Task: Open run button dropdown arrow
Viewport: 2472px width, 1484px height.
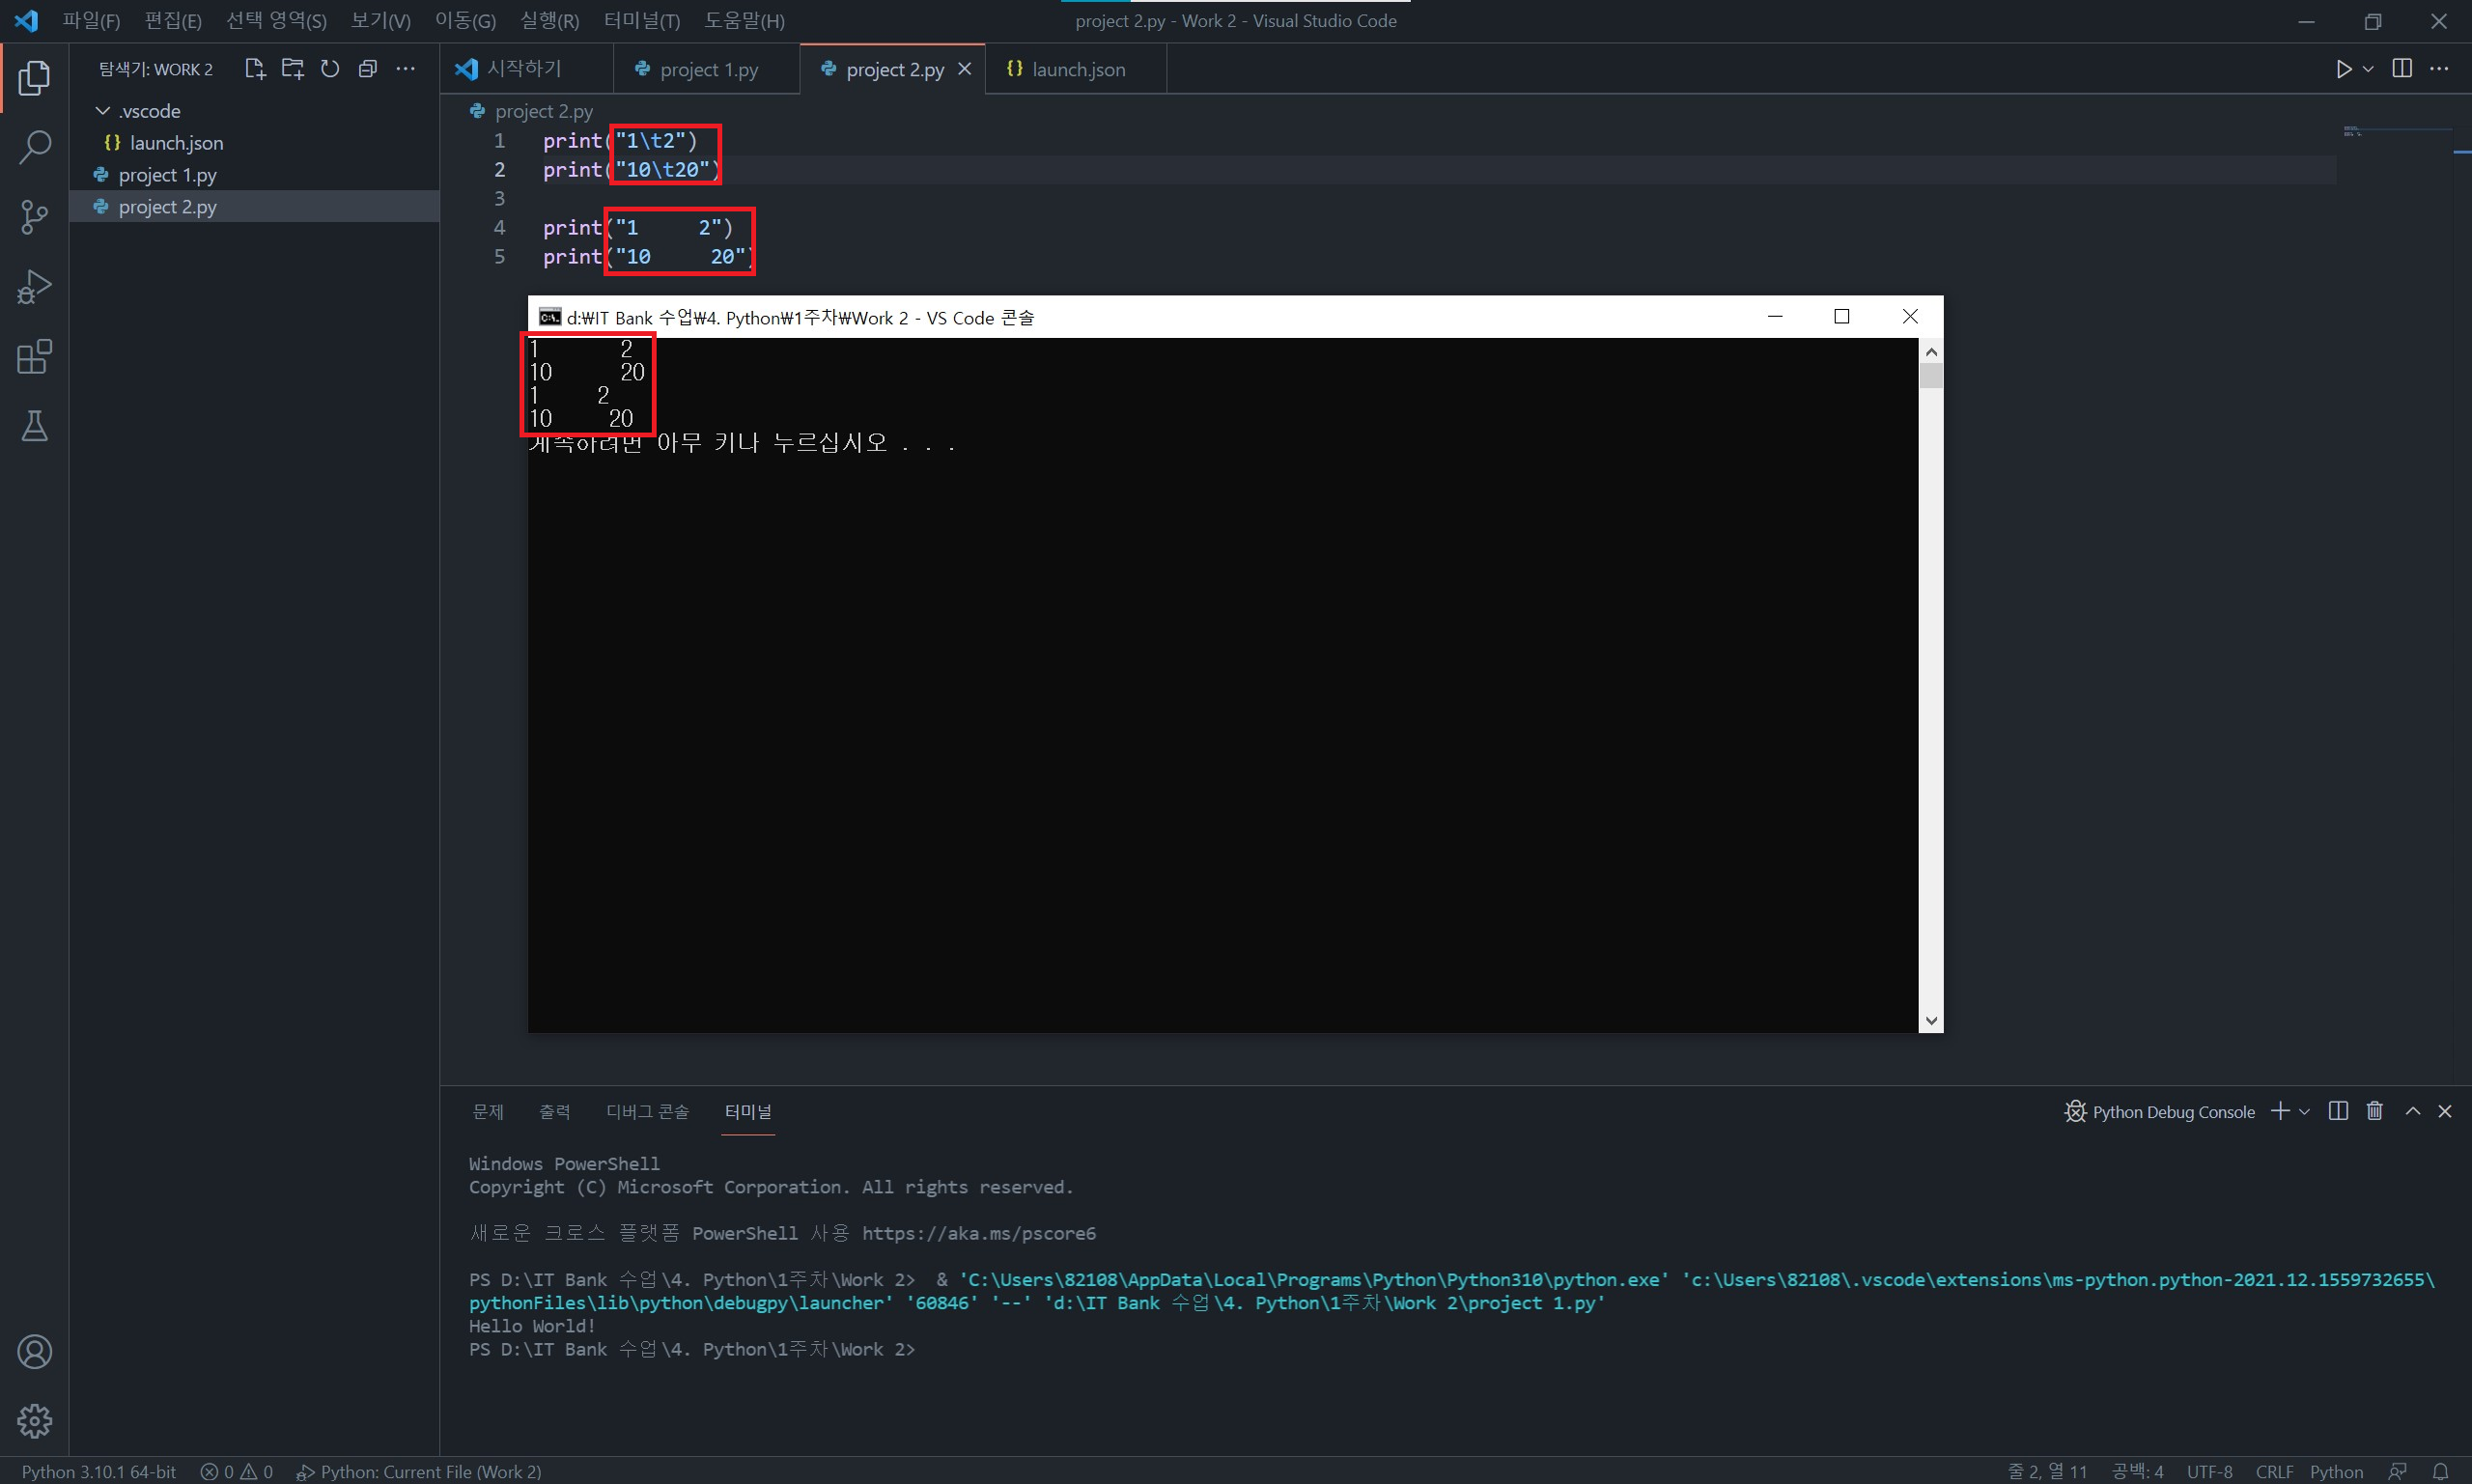Action: point(2368,69)
